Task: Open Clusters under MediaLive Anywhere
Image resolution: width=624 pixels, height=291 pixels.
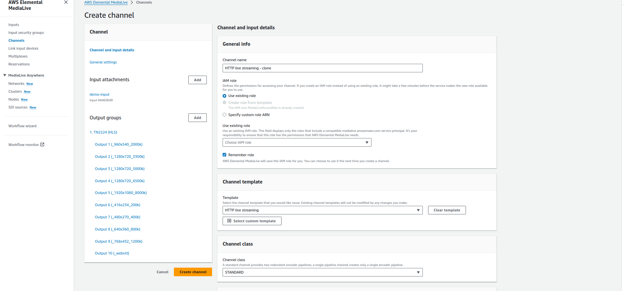Action: point(15,91)
